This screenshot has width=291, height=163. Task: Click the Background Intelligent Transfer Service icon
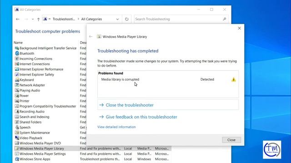click(17, 48)
